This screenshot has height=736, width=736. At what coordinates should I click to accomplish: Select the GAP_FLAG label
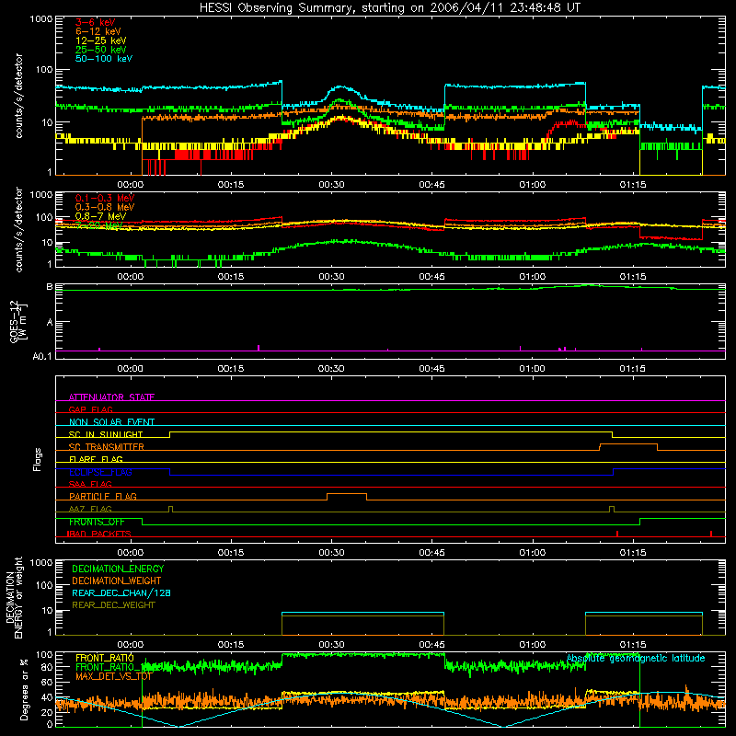[90, 409]
